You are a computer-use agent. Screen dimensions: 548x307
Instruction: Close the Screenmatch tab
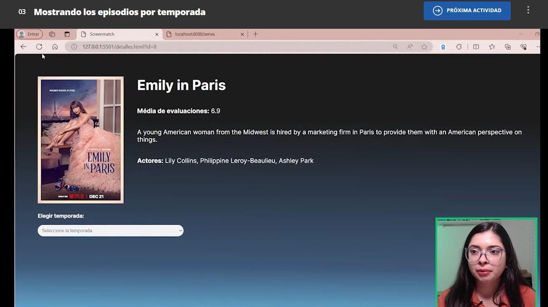pyautogui.click(x=157, y=34)
